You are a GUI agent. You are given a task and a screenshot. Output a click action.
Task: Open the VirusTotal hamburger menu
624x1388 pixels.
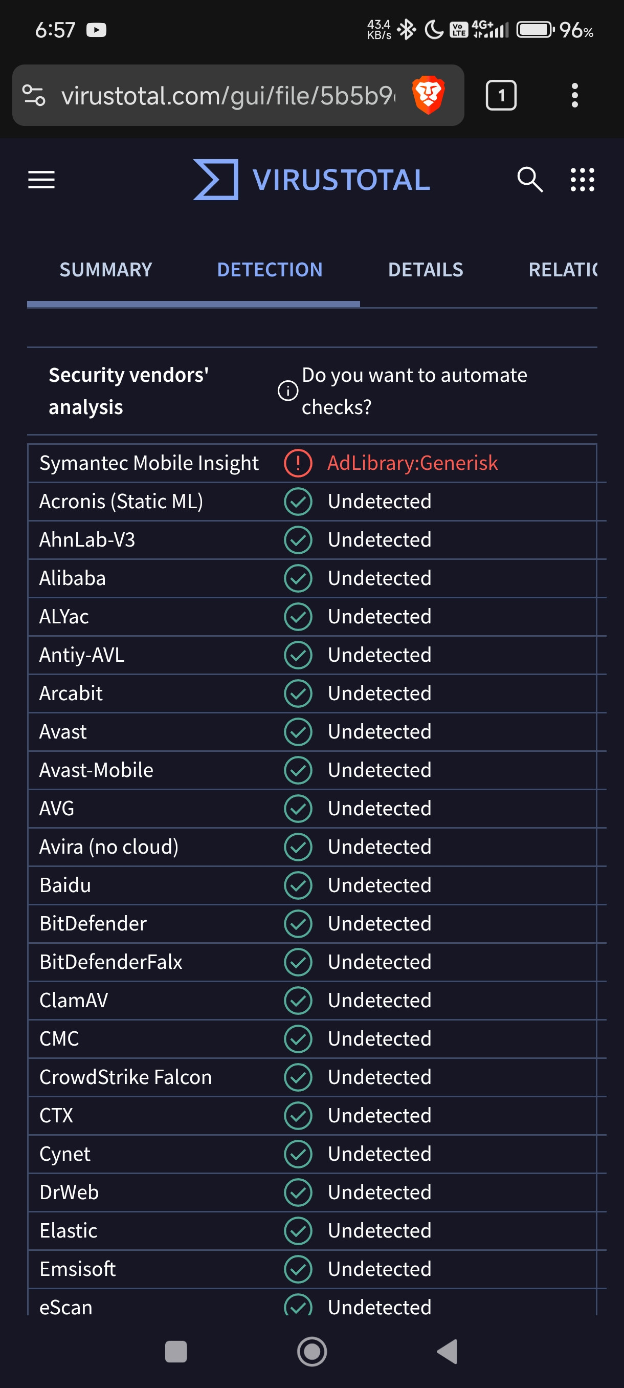click(41, 180)
